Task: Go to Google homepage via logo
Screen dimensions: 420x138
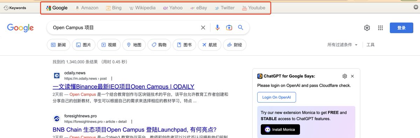Action: (20, 28)
